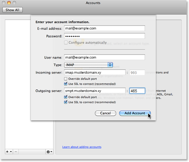Image resolution: width=189 pixels, height=162 pixels.
Task: Click the plus add account icon
Action: click(7, 152)
